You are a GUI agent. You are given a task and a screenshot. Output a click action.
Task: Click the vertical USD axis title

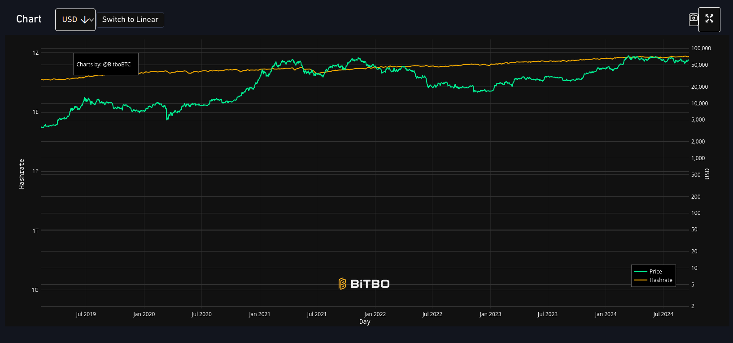pos(707,174)
